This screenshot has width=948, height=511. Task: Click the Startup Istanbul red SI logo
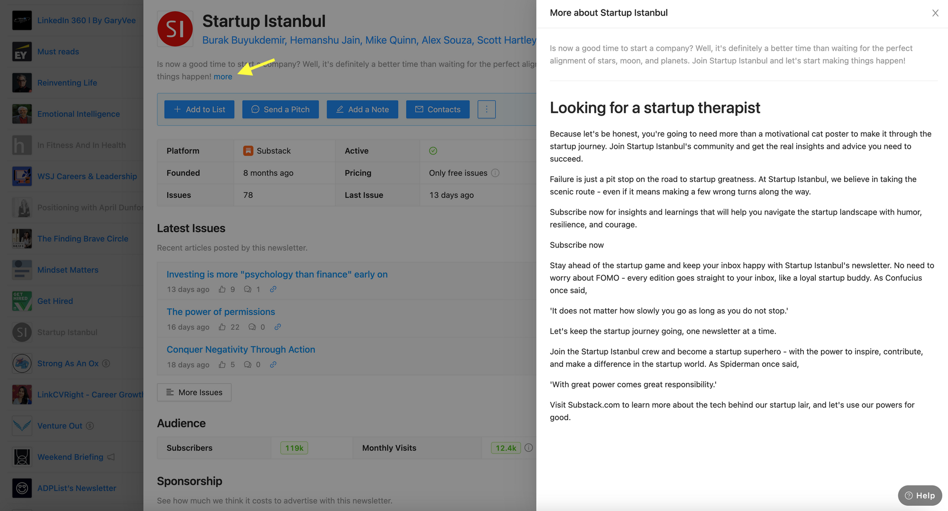click(175, 29)
